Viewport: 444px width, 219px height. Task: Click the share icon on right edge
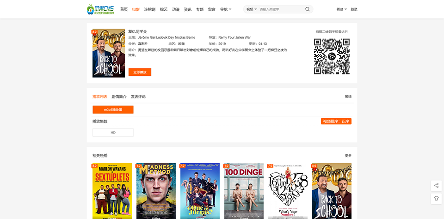(x=436, y=186)
